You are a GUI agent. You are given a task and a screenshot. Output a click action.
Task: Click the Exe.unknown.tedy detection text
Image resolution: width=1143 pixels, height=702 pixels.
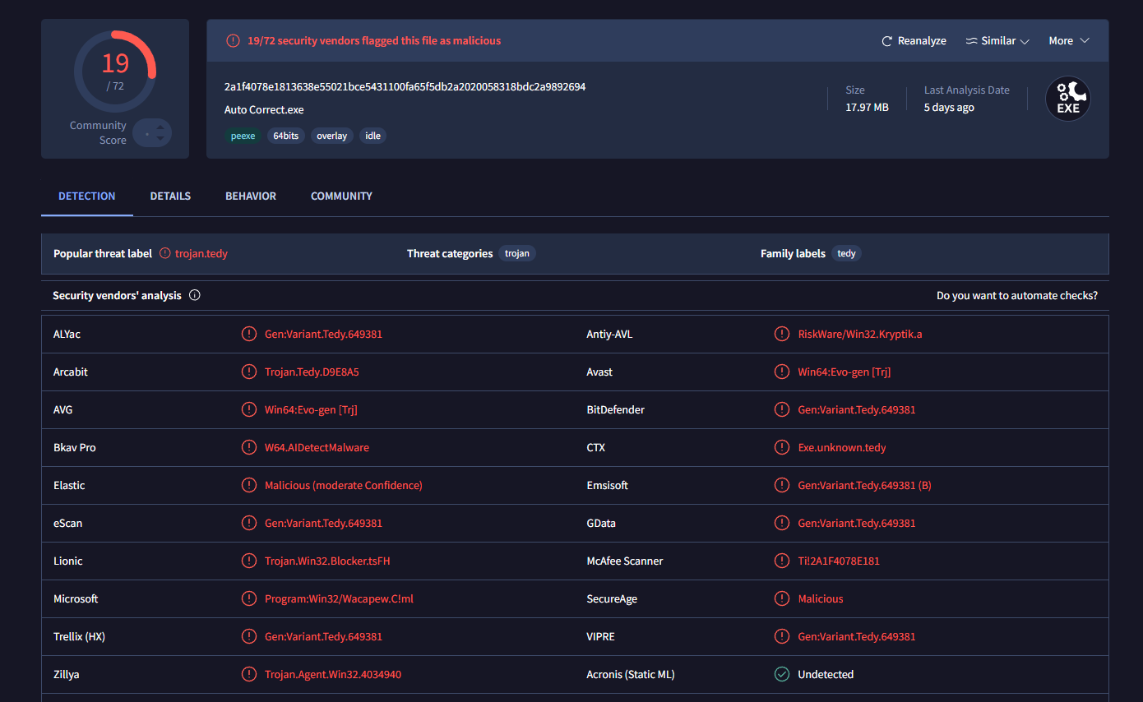pos(842,447)
